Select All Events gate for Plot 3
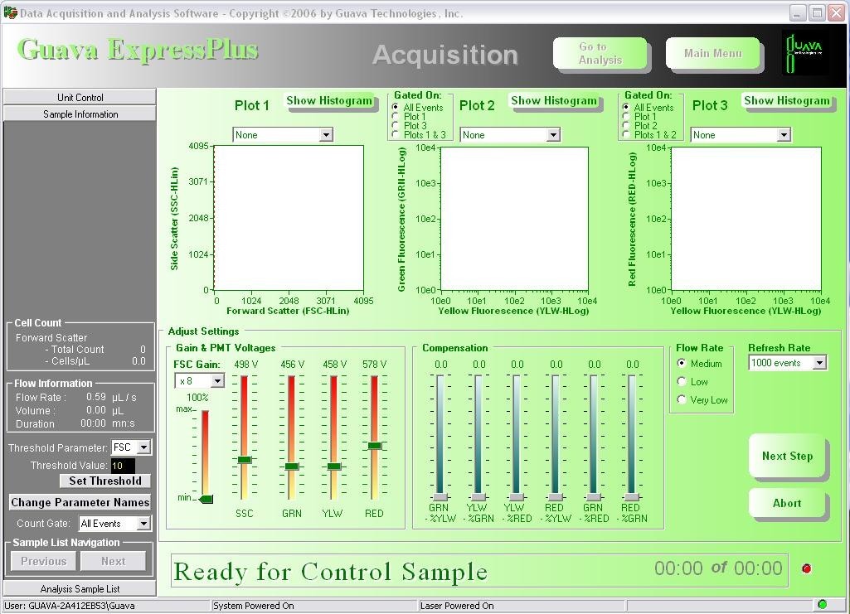The image size is (850, 614). point(625,107)
